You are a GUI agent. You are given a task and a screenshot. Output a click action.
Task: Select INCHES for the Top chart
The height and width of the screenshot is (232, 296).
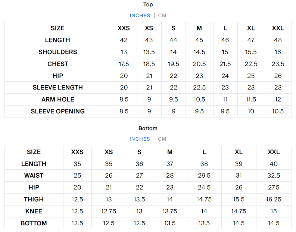pyautogui.click(x=140, y=15)
